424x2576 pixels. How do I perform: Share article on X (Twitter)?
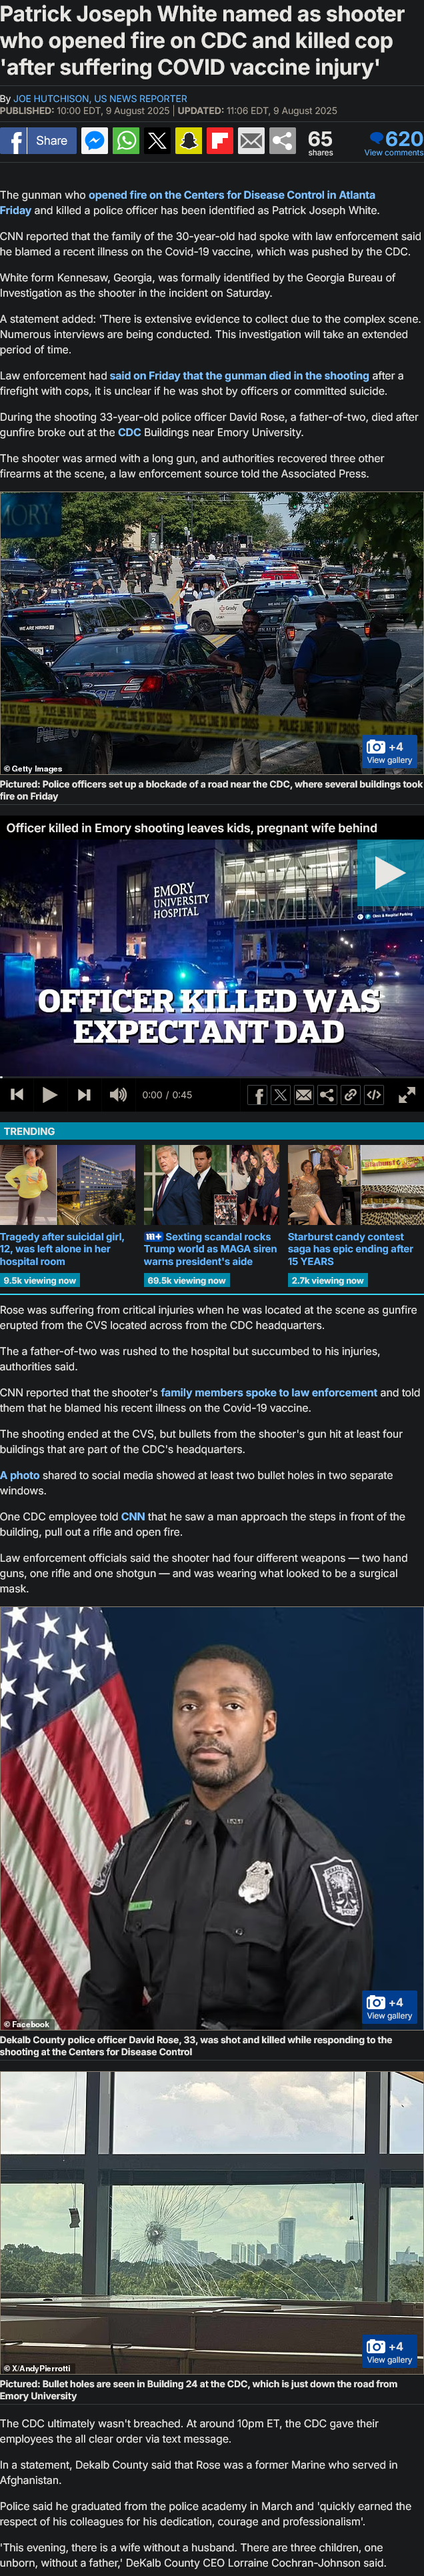pos(157,141)
